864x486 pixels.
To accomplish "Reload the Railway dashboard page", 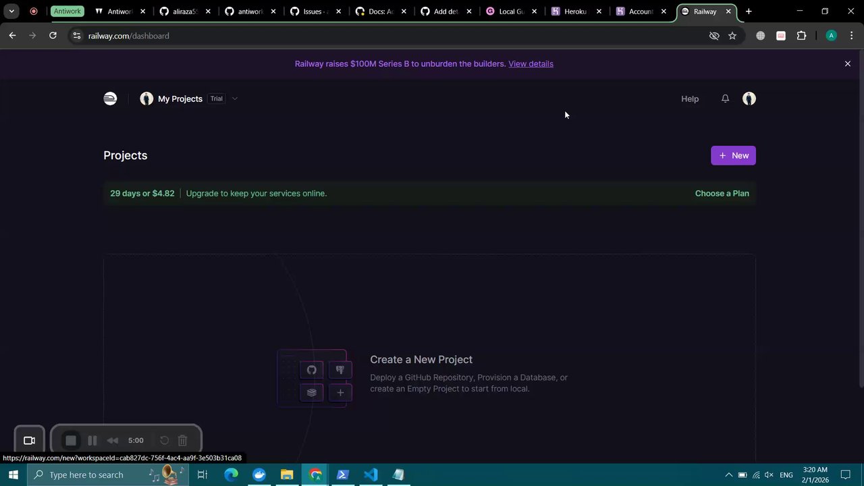I will tap(53, 36).
